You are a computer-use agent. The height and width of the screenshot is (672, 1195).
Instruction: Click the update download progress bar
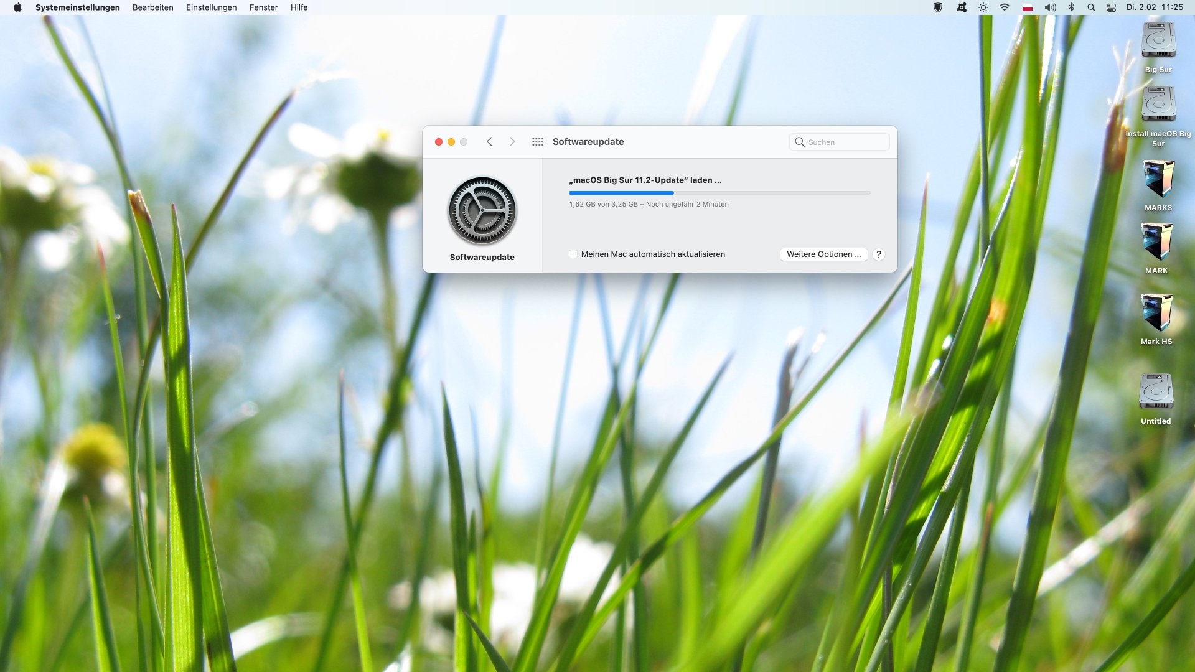tap(719, 193)
